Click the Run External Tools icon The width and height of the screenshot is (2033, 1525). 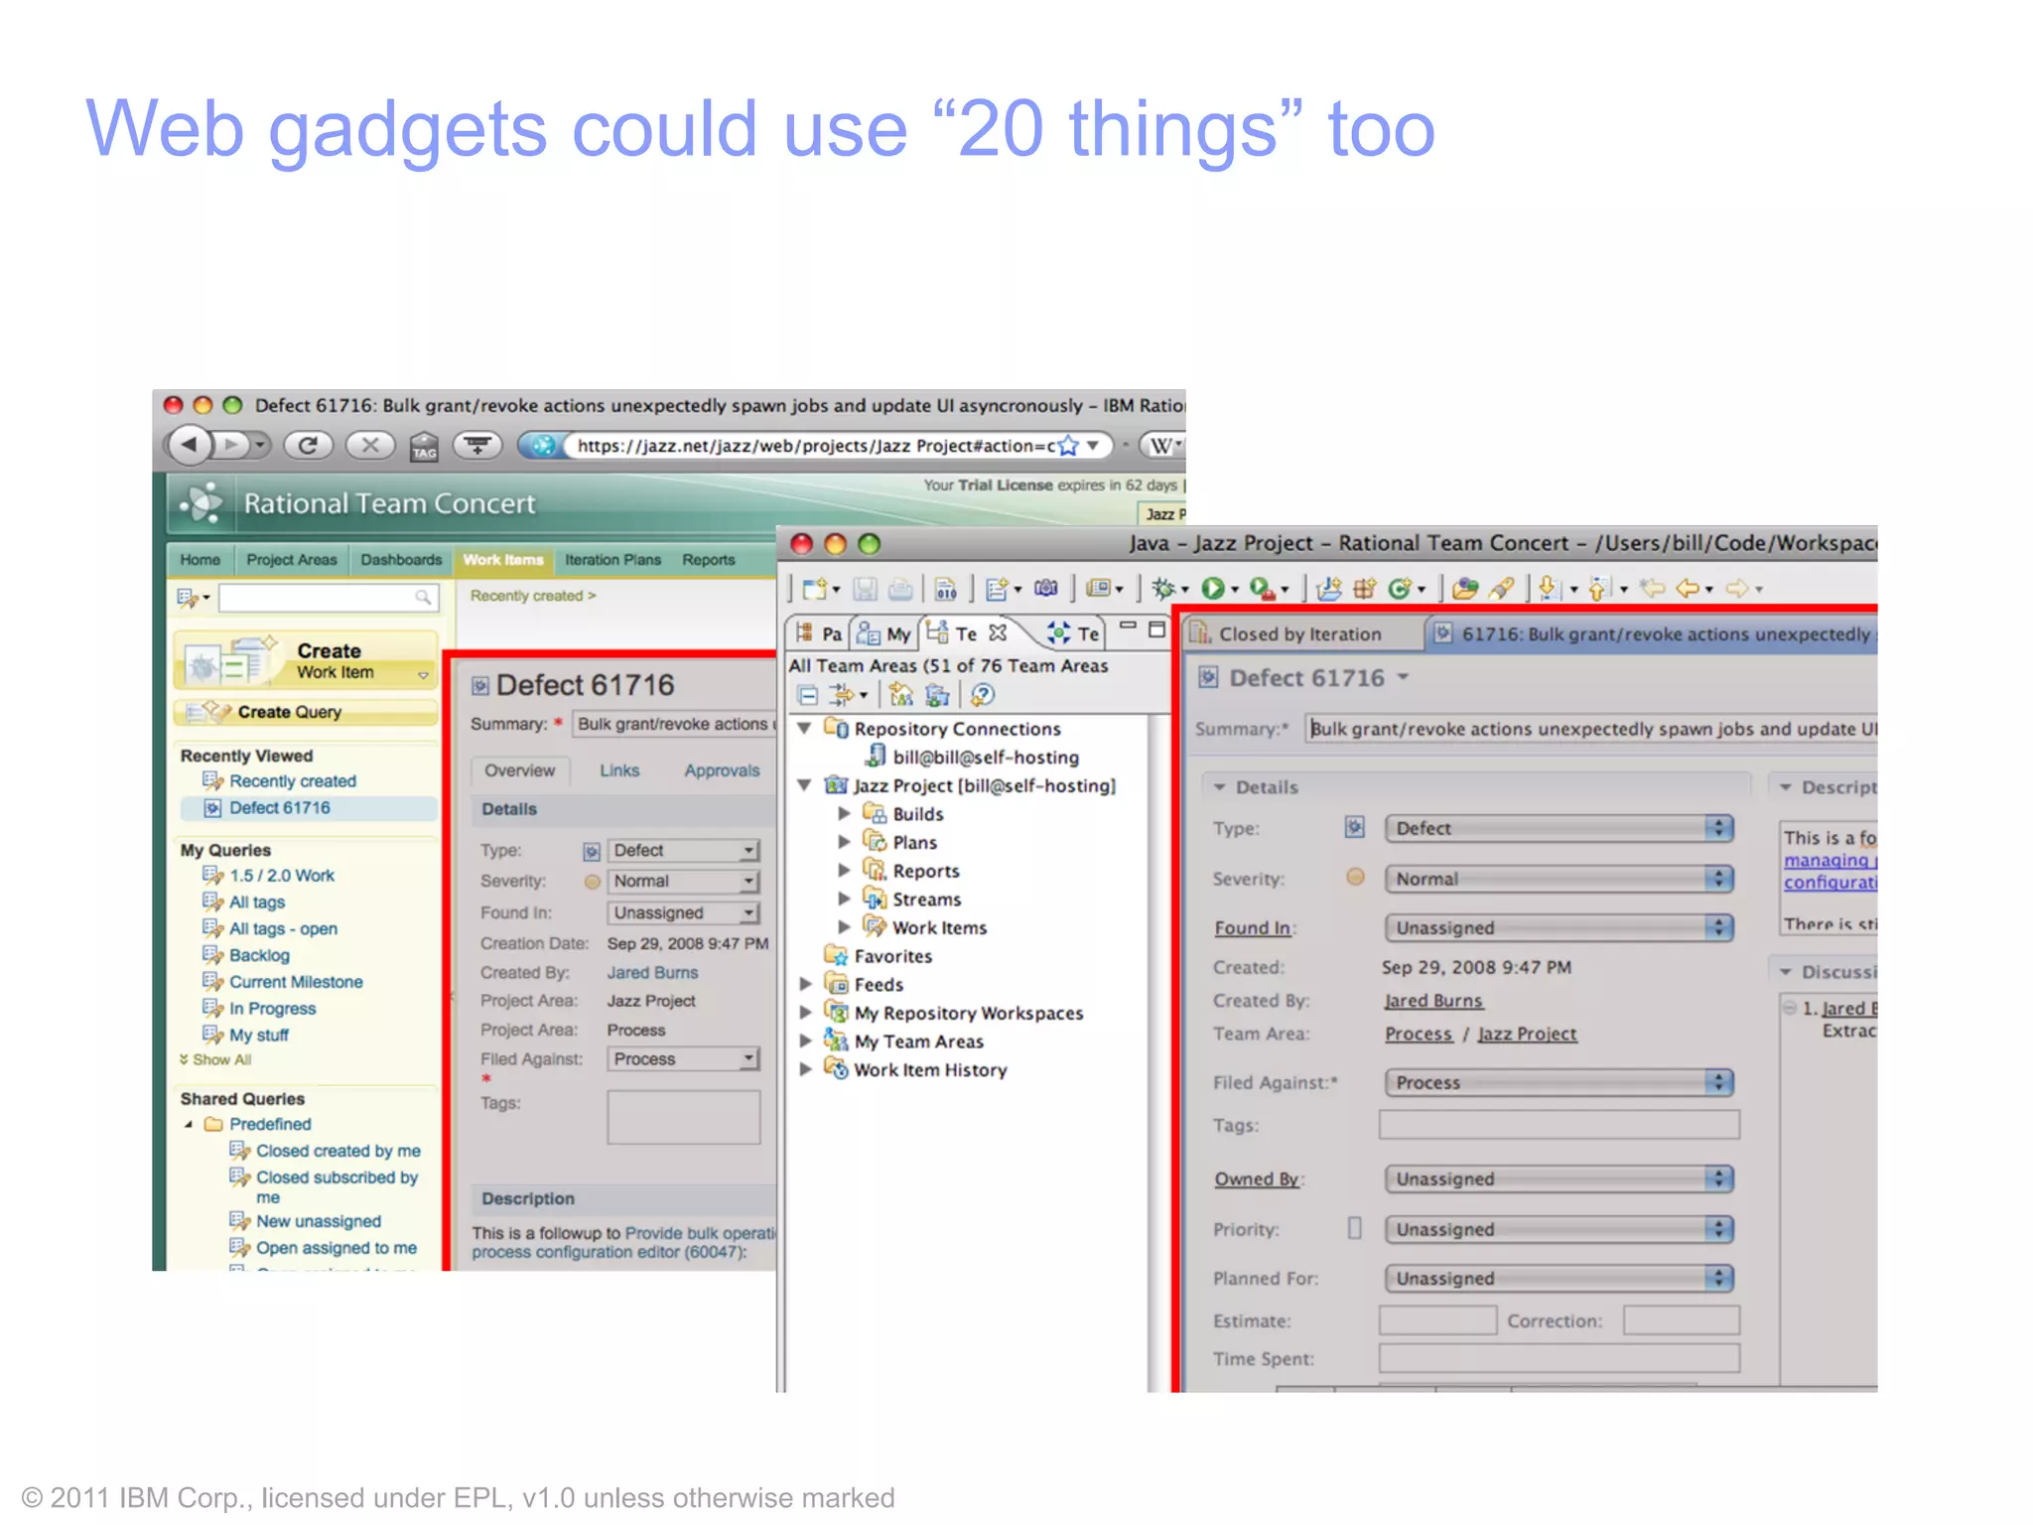tap(1262, 589)
